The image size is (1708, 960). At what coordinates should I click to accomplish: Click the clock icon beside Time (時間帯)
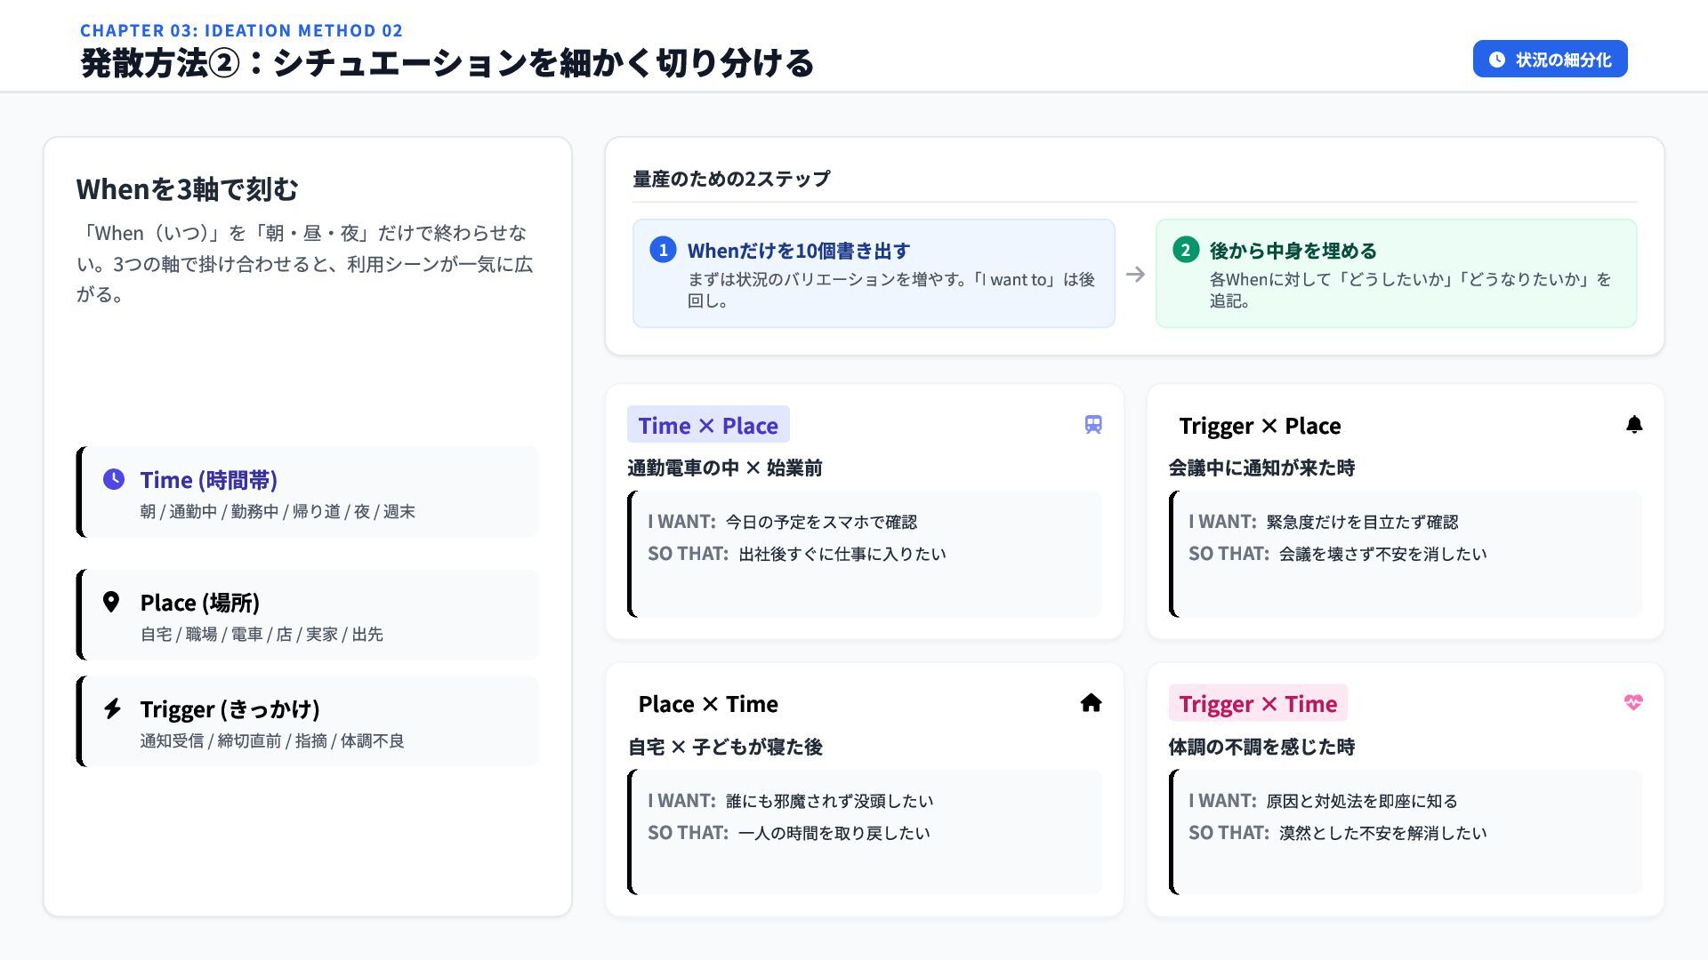(114, 479)
